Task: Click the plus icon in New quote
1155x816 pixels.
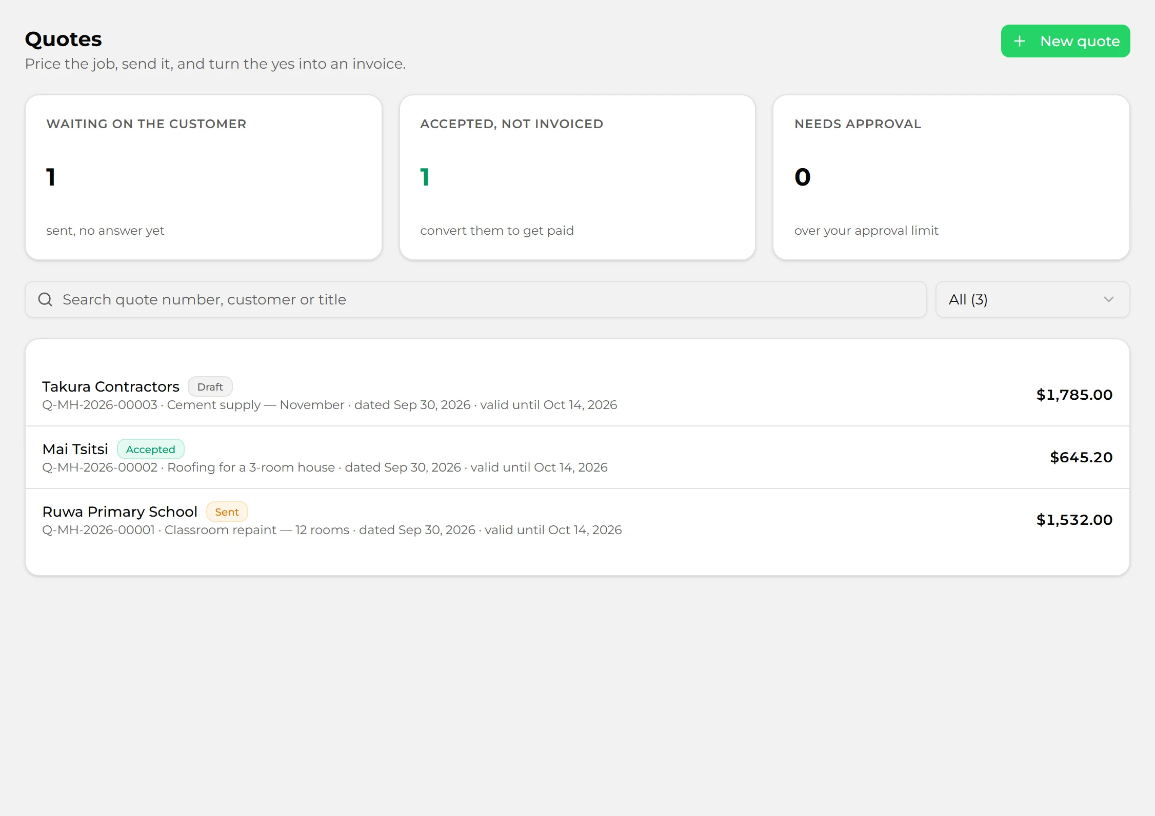Action: point(1020,41)
